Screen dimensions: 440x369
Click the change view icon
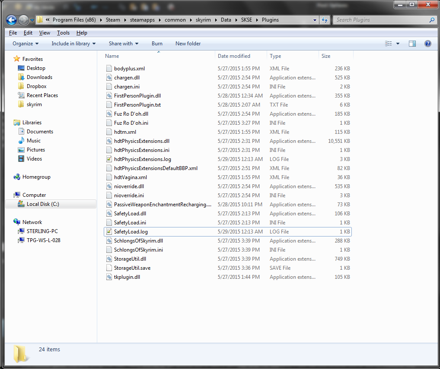pyautogui.click(x=389, y=44)
